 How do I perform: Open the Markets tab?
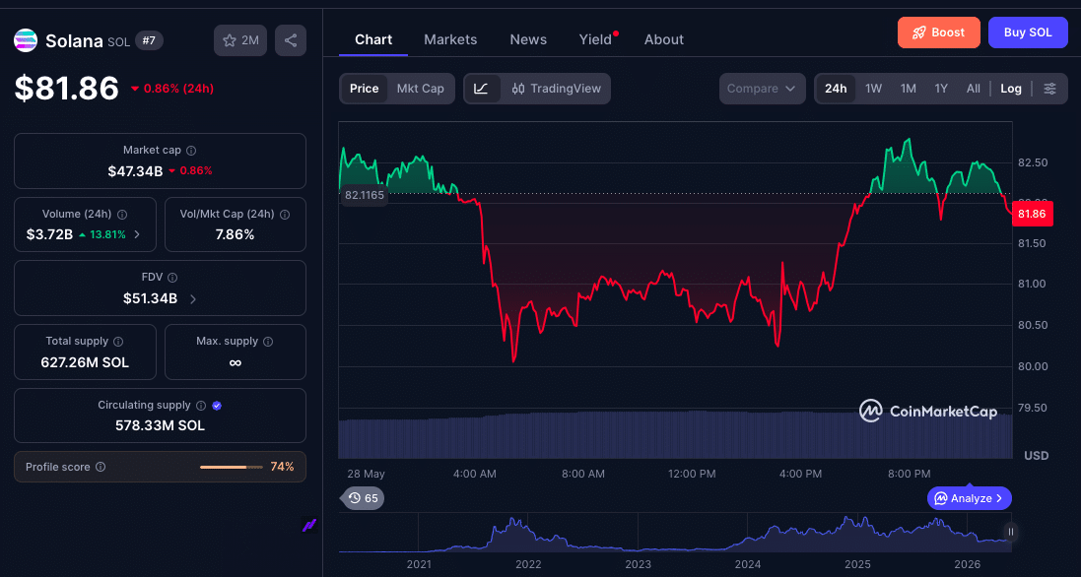[x=450, y=39]
